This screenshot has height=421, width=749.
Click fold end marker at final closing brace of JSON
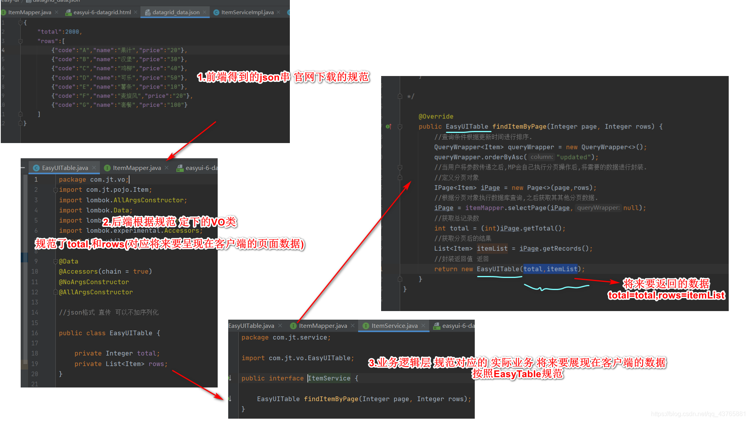20,123
